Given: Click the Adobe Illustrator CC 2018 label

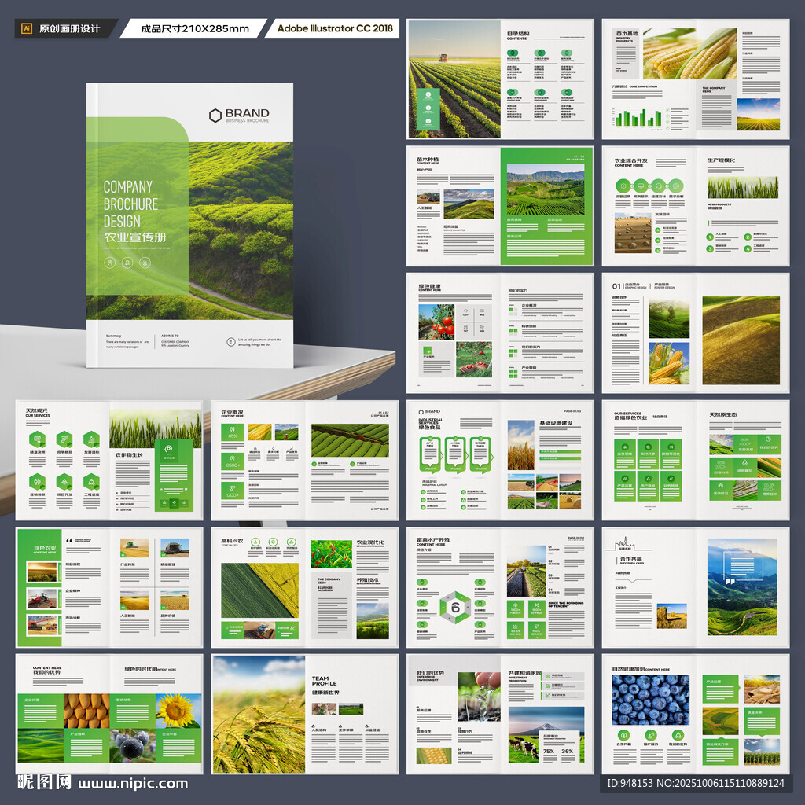Looking at the screenshot, I should 335,28.
